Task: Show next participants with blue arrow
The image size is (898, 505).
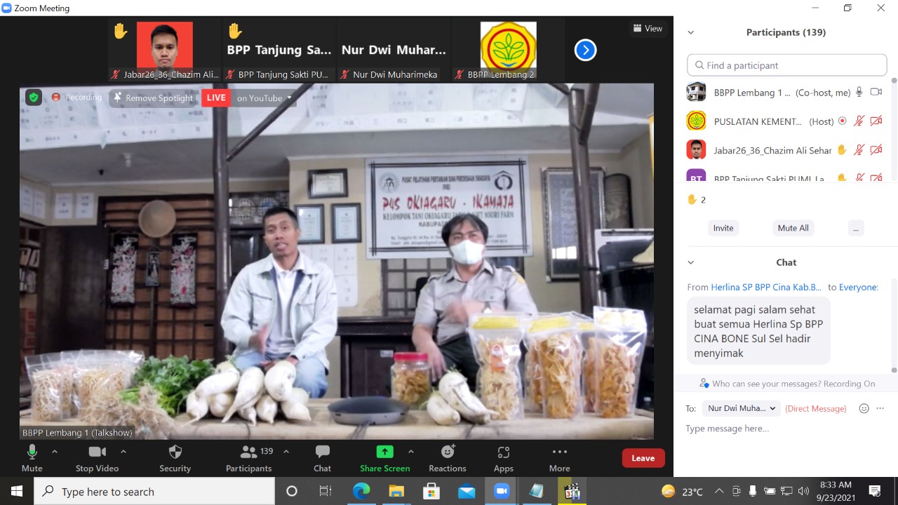Action: coord(585,50)
